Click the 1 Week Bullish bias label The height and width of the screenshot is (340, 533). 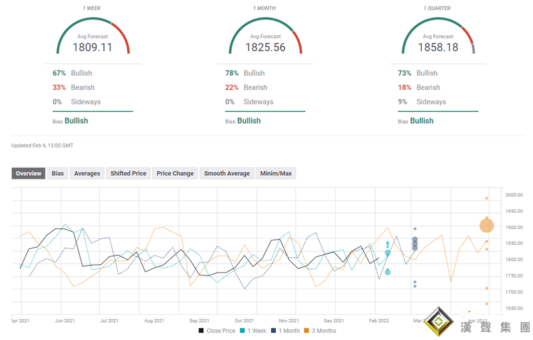77,120
